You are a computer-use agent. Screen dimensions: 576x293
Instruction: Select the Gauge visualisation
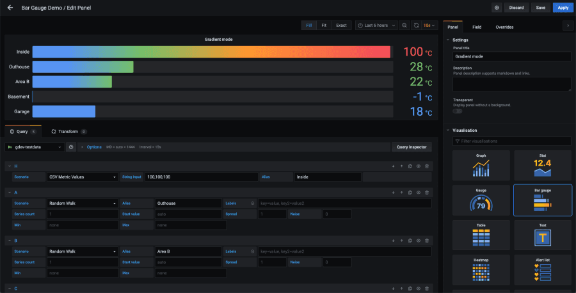tap(481, 200)
